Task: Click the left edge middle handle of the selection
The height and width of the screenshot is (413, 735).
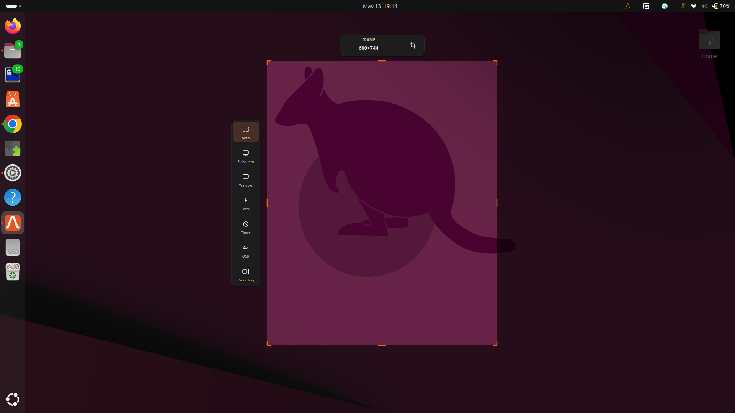Action: (x=267, y=203)
